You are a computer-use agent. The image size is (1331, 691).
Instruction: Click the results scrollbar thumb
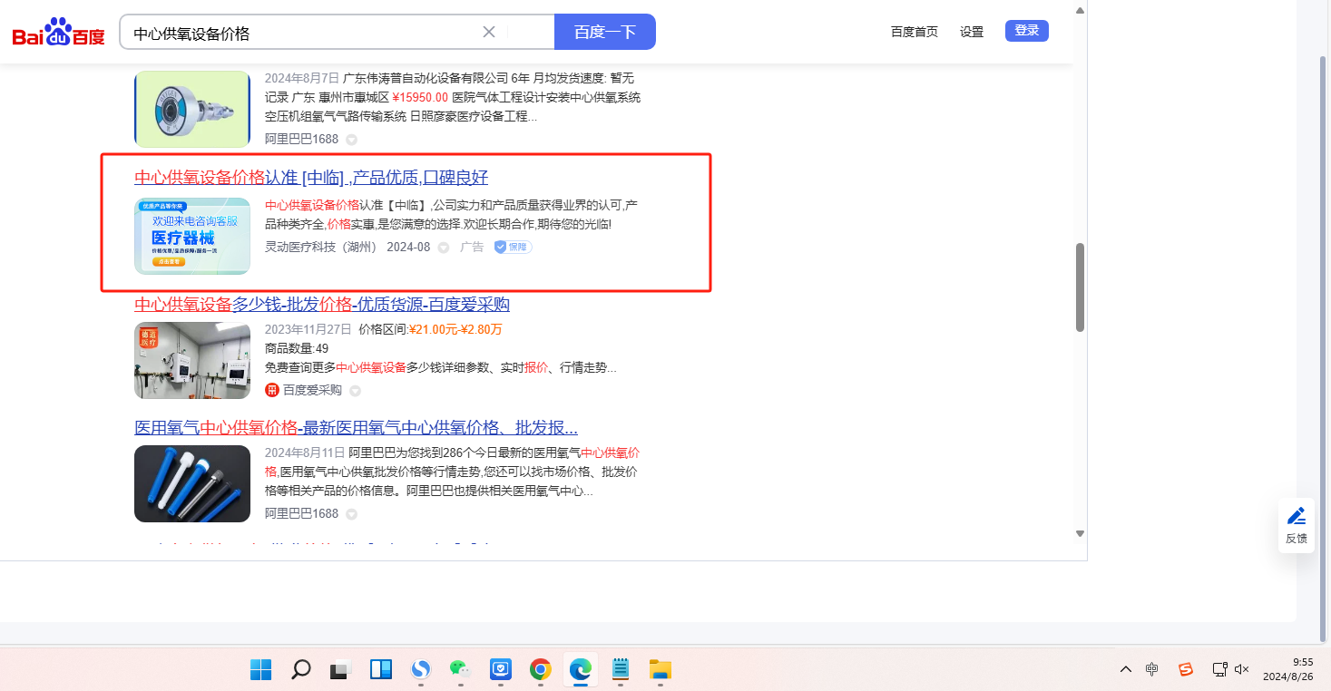1080,287
